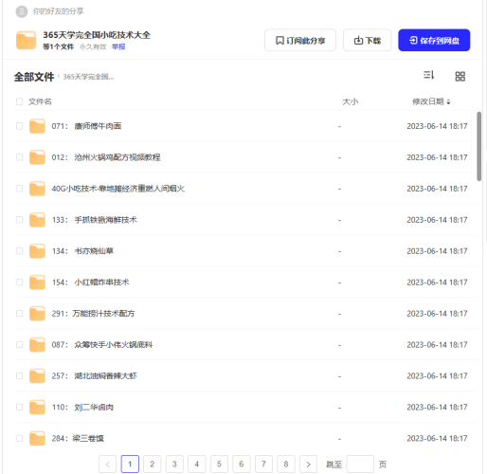Select checkbox for 133 手抓铁锹海鲜技术
The image size is (487, 474).
19,220
